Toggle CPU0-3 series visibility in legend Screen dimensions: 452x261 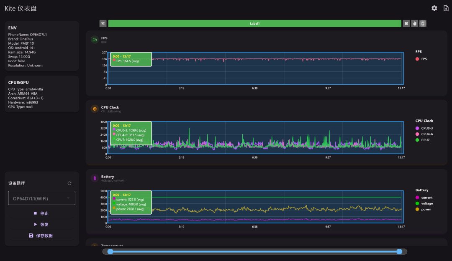click(424, 128)
